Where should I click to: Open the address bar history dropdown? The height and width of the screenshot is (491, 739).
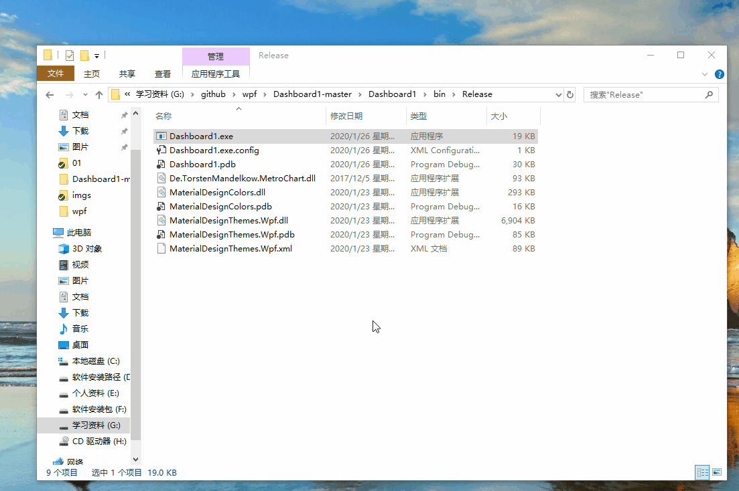click(x=559, y=94)
